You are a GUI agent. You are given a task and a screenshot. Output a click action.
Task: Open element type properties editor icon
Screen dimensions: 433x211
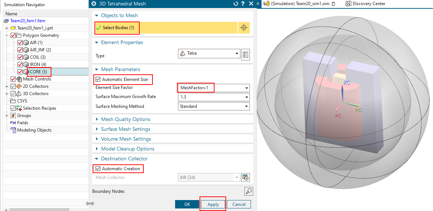(x=246, y=55)
